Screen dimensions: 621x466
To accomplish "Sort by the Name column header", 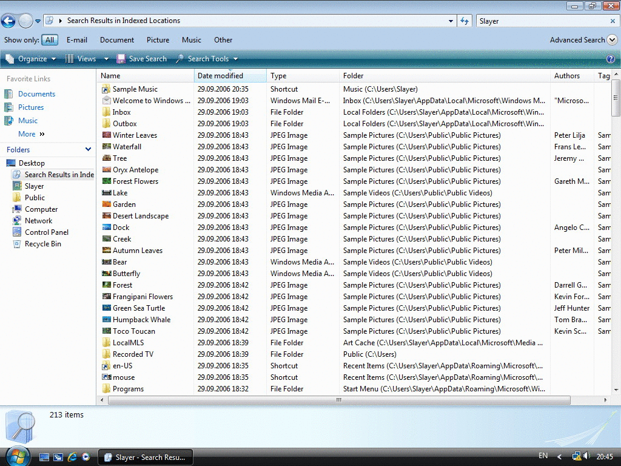I will pos(146,76).
